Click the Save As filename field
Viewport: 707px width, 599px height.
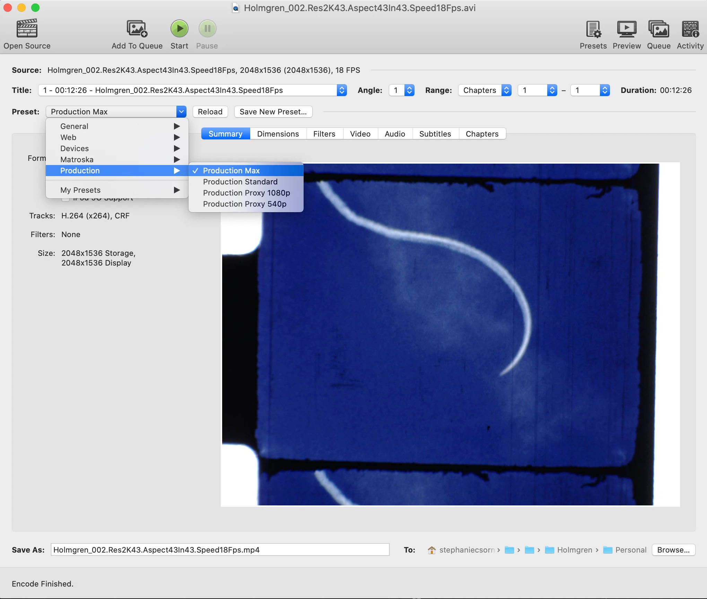click(x=220, y=550)
